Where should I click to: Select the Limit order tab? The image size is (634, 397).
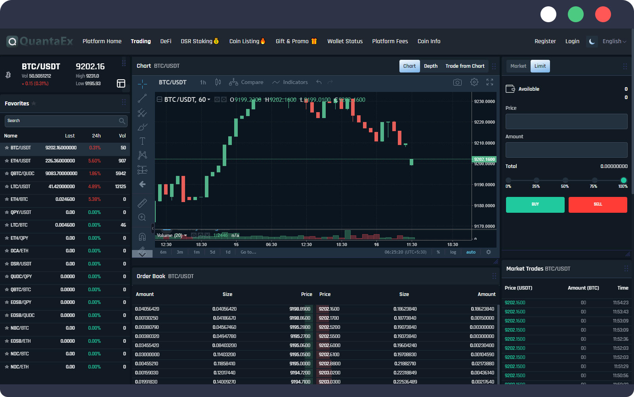click(540, 66)
